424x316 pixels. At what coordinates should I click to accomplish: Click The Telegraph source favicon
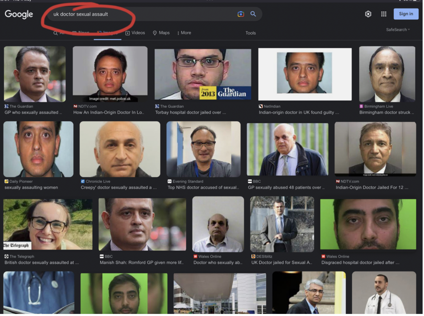7,257
